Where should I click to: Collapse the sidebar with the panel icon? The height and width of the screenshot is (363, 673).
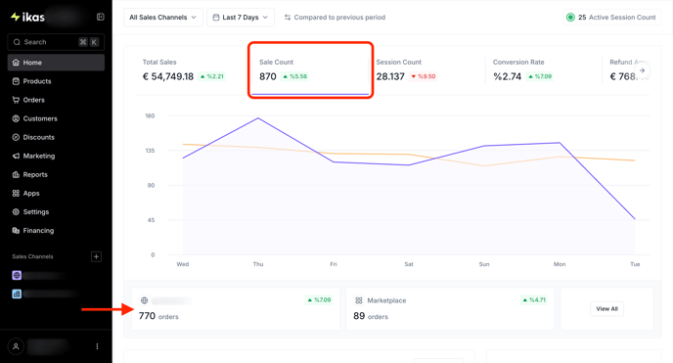click(101, 17)
